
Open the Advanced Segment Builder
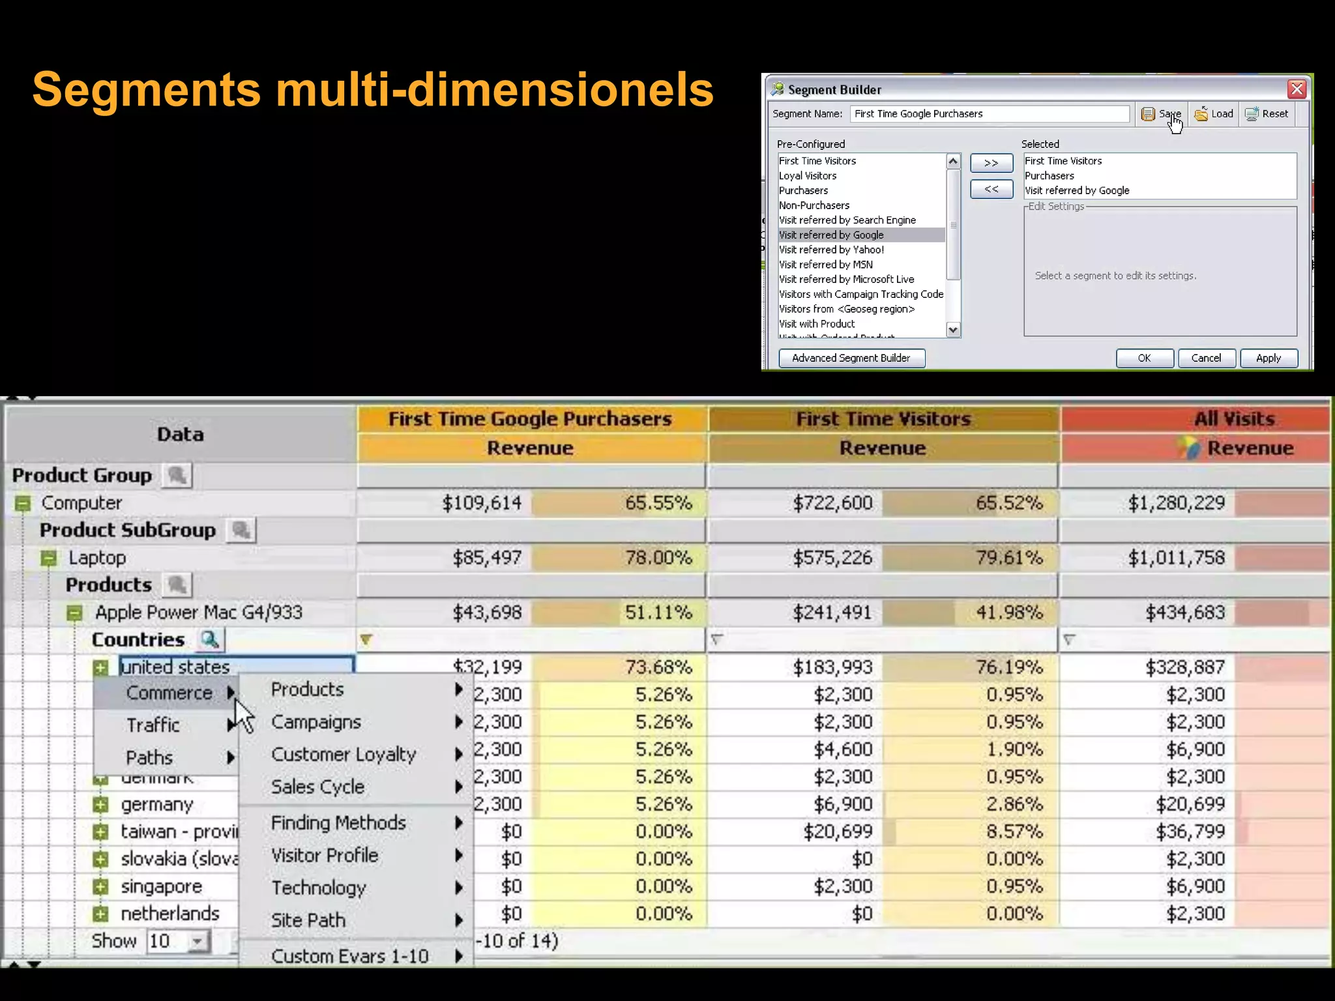[851, 358]
